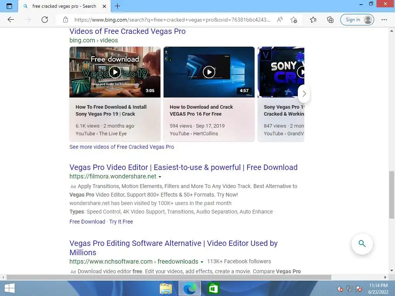This screenshot has width=395, height=296.
Task: Open the taskbar clock and date
Action: click(378, 289)
